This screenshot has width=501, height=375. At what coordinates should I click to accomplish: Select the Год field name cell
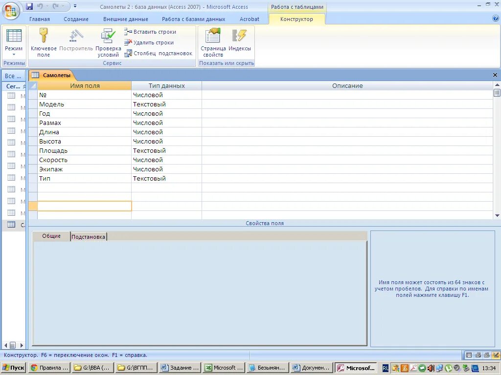click(84, 113)
